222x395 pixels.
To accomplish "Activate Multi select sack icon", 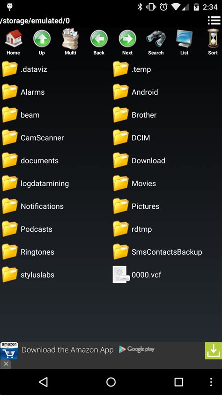I will [x=70, y=38].
